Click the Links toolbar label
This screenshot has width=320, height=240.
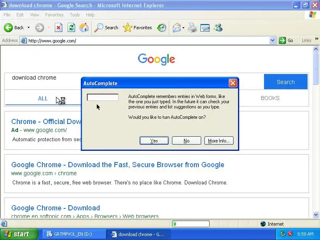click(306, 41)
